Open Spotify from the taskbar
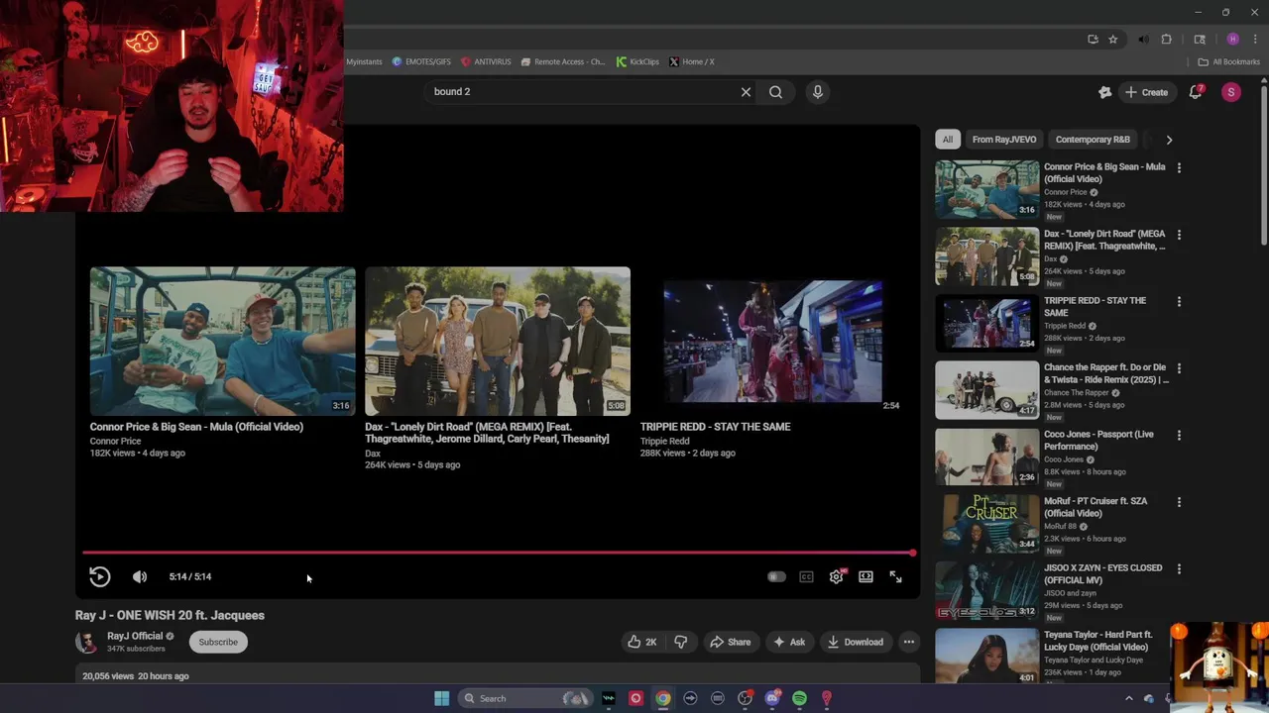This screenshot has width=1269, height=713. pos(799,698)
